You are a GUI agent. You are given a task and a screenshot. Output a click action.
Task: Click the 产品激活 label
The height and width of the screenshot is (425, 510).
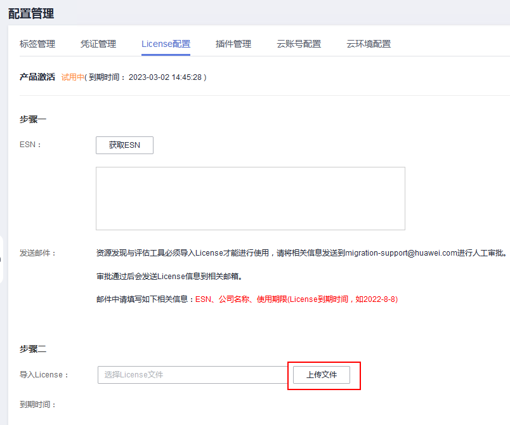pos(37,77)
